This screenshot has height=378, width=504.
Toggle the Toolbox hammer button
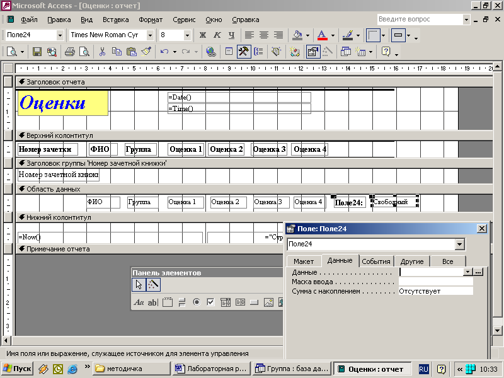click(244, 52)
